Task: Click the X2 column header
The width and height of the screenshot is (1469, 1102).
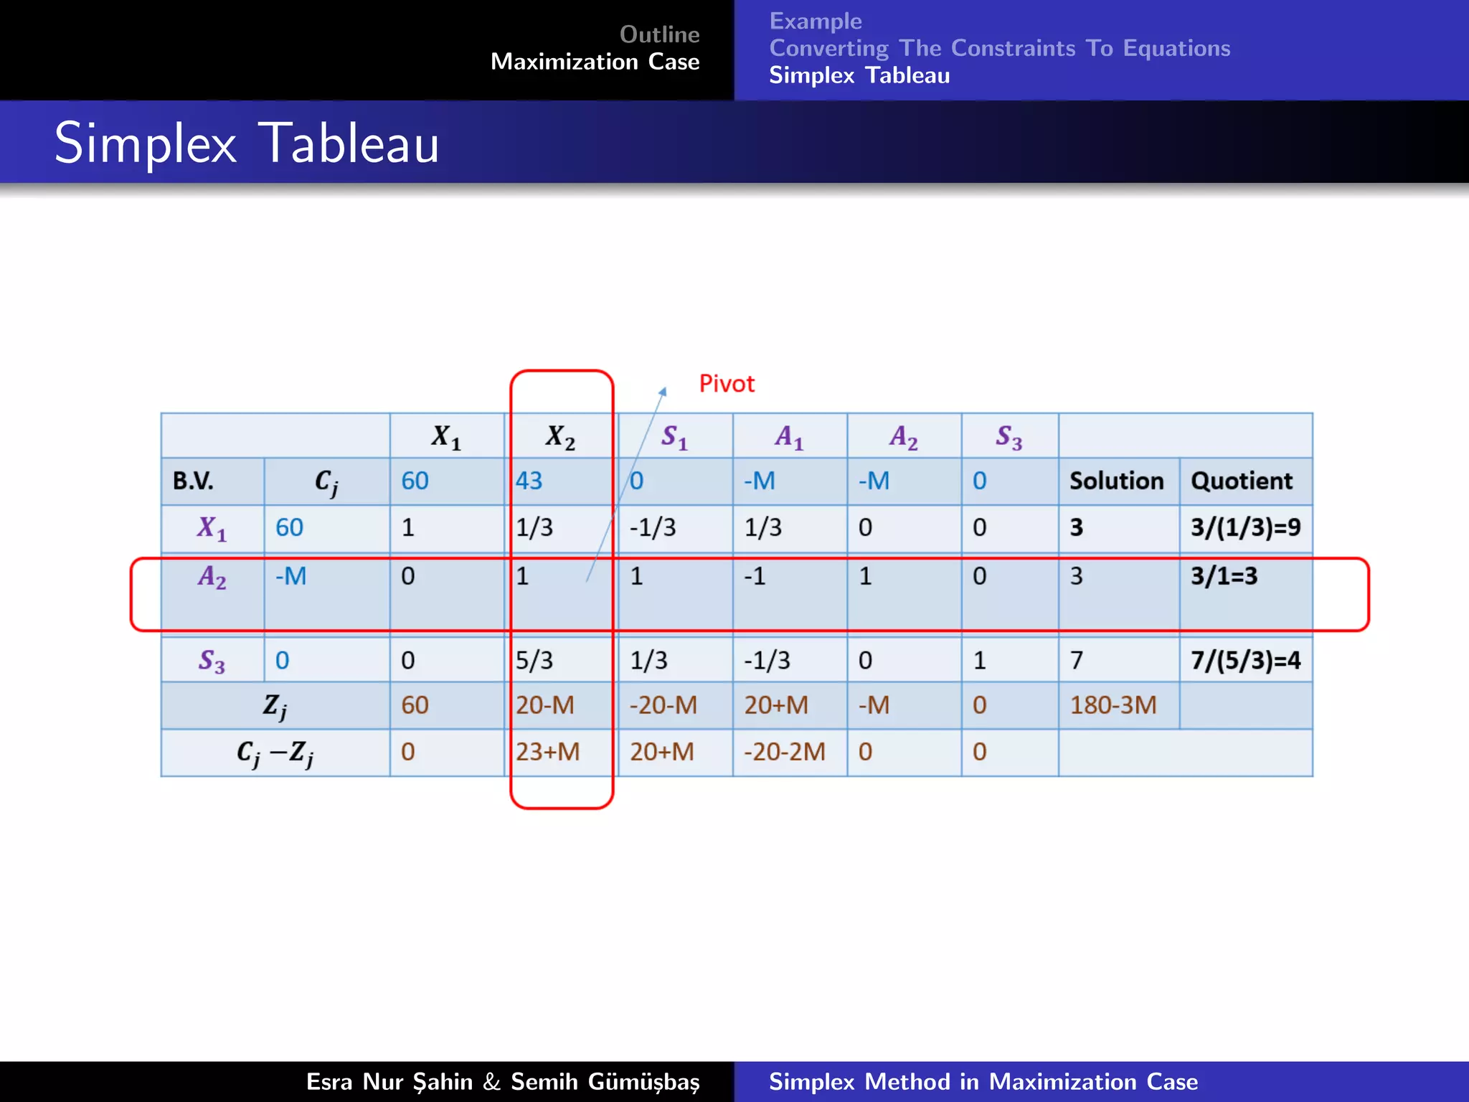Action: click(x=560, y=436)
